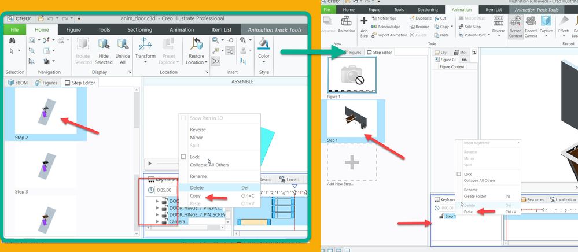Viewport: 578px width, 252px height.
Task: Select the sBOM panel tab
Action: click(19, 83)
